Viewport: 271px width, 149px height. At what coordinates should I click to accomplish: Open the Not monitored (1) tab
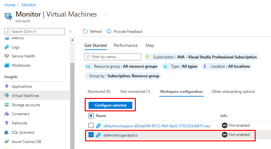[x=135, y=92]
